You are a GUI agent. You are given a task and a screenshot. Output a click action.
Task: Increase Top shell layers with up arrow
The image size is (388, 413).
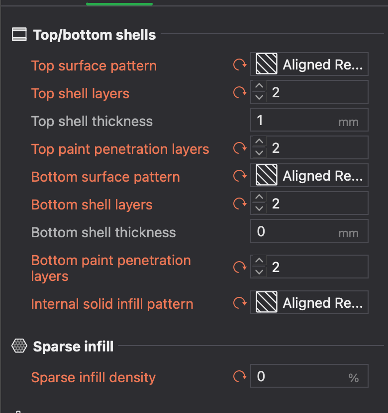pos(259,86)
